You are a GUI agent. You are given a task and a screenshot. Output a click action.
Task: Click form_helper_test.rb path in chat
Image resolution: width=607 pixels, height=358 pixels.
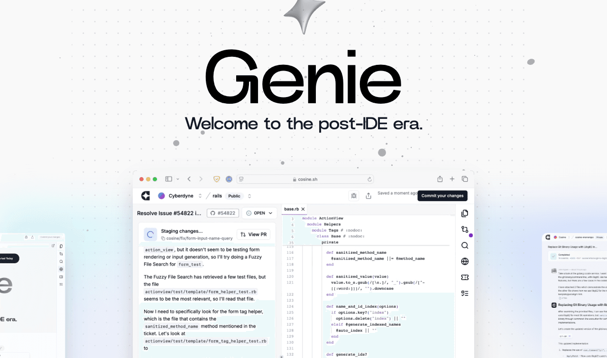pos(201,292)
